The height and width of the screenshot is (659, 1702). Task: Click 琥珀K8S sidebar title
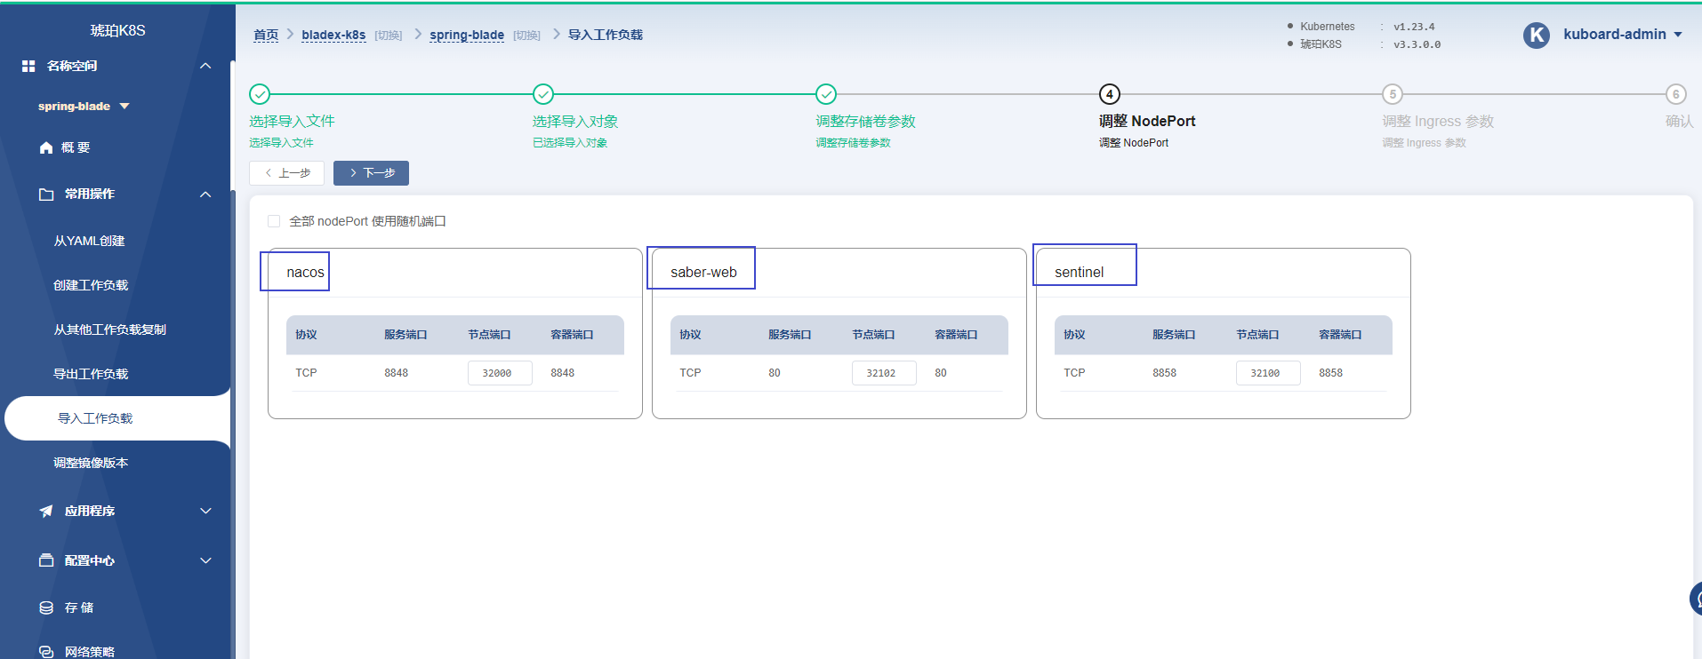pos(117,30)
